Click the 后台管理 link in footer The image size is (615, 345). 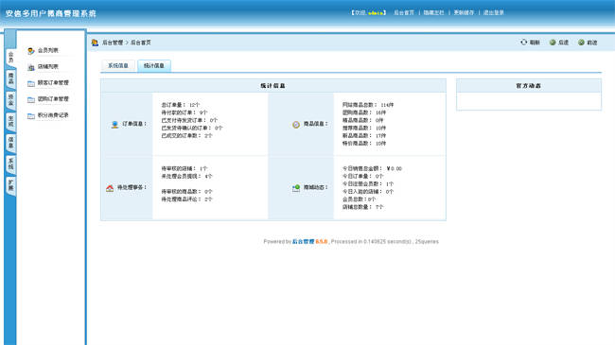click(303, 242)
